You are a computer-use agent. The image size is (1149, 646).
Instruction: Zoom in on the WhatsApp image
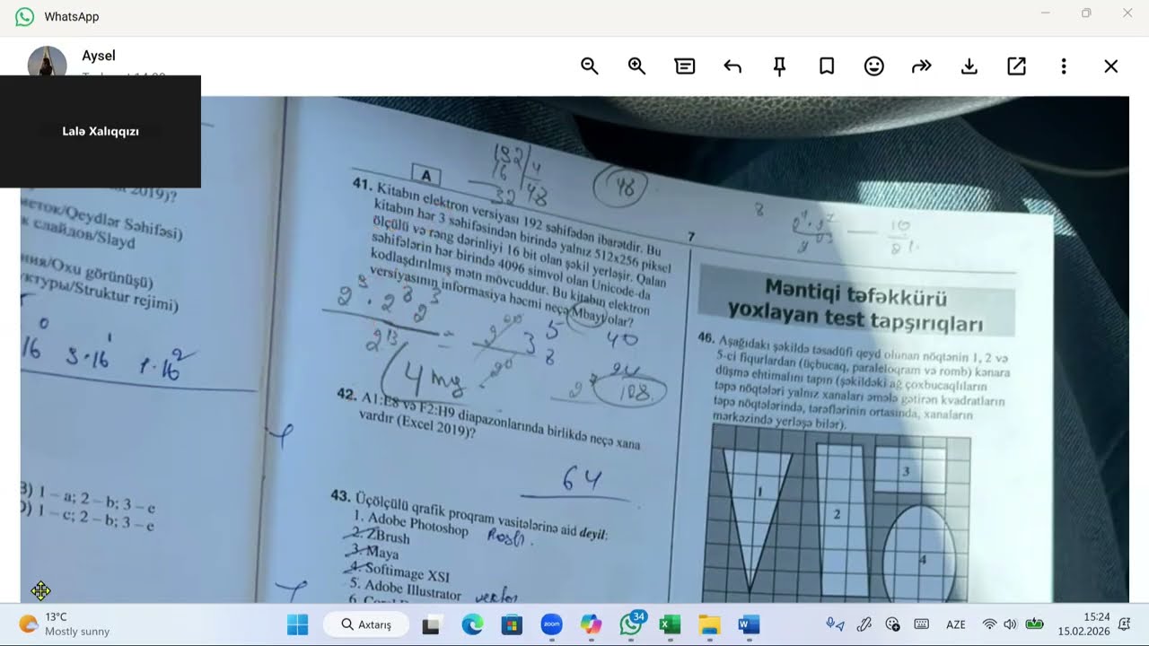[x=637, y=66]
